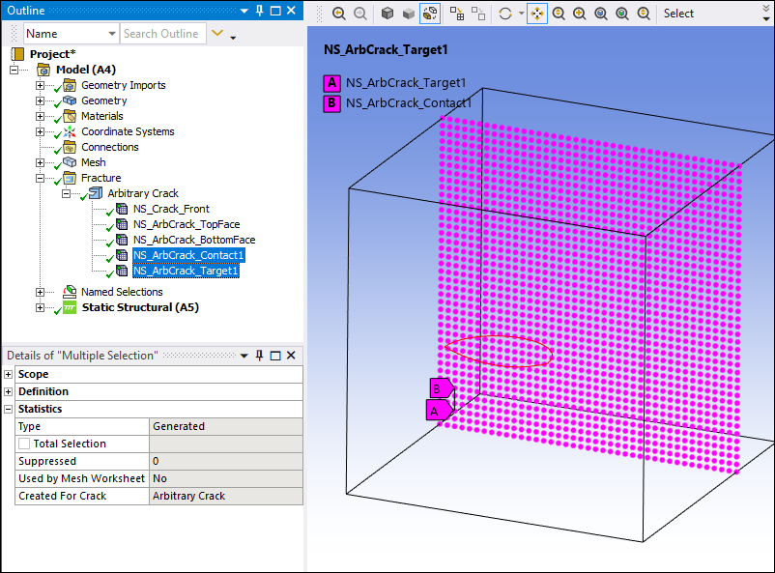Click the Pan tool in viewport toolbar
The width and height of the screenshot is (775, 573).
538,14
